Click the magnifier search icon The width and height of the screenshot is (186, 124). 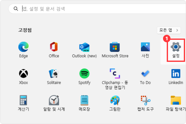coord(16,9)
